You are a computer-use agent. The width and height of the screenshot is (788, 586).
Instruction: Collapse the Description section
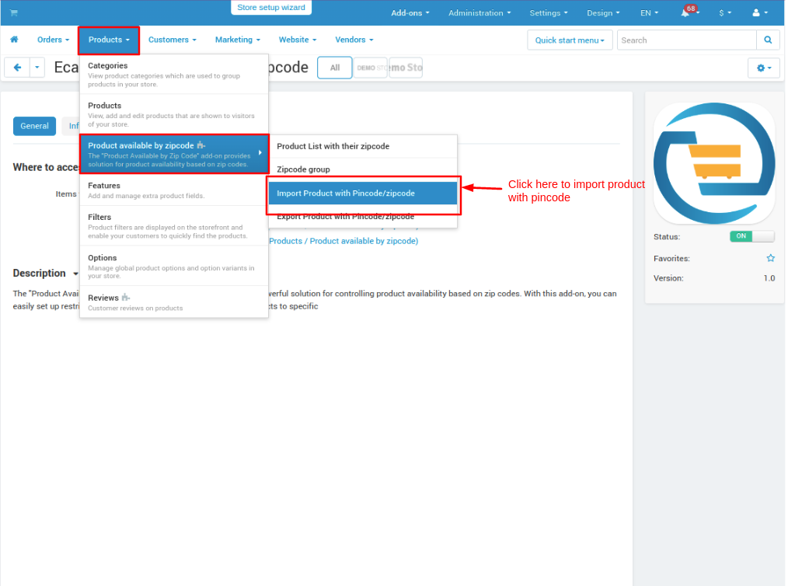pos(46,274)
